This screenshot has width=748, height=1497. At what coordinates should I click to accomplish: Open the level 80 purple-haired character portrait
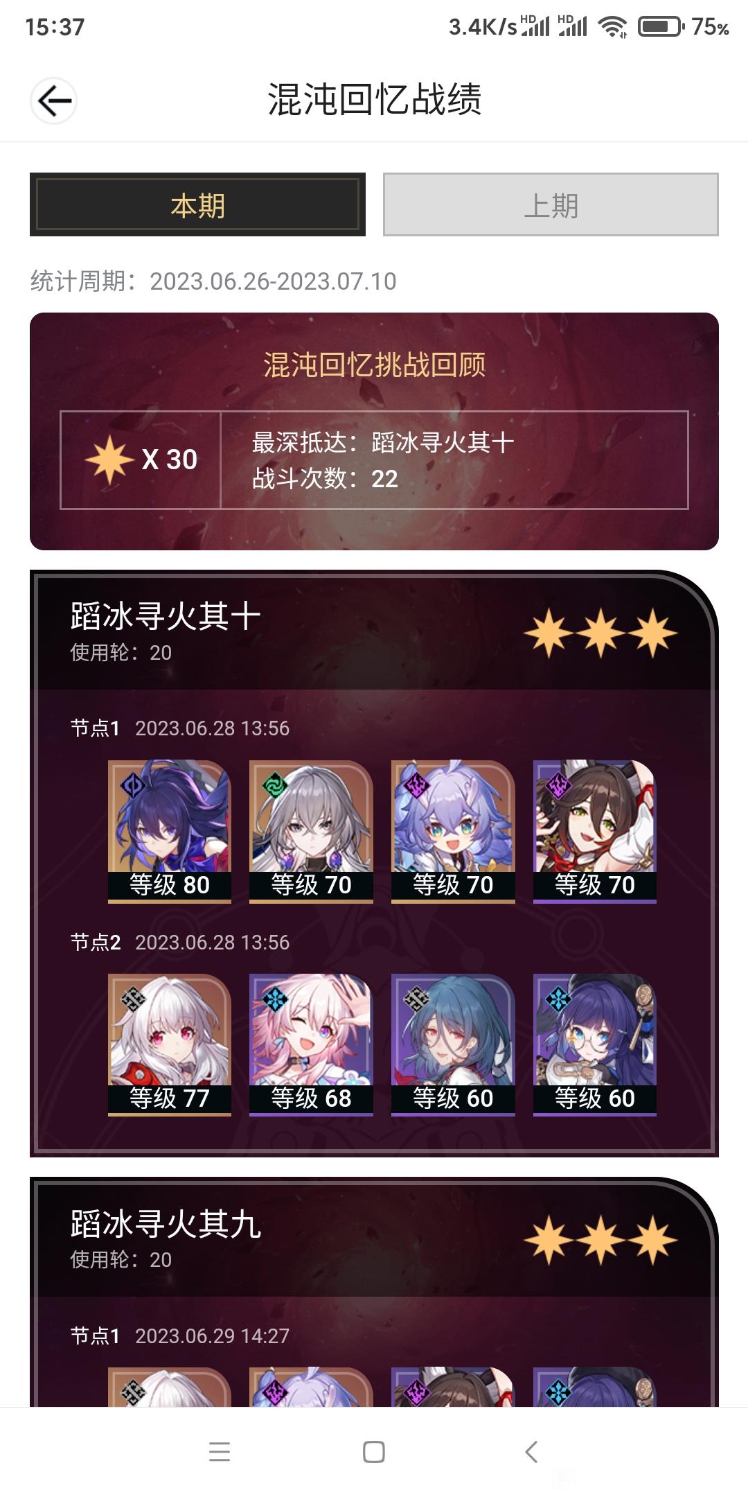[170, 832]
